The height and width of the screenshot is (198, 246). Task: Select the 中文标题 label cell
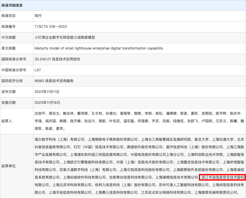pyautogui.click(x=9, y=37)
